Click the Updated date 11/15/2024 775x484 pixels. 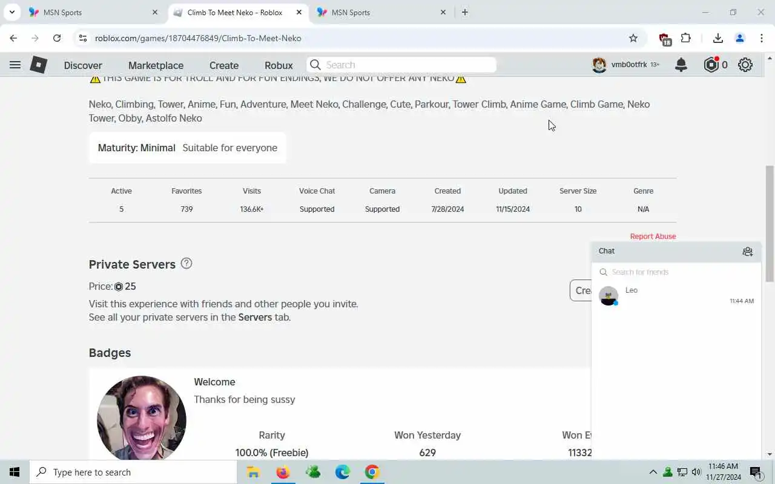[x=513, y=209]
